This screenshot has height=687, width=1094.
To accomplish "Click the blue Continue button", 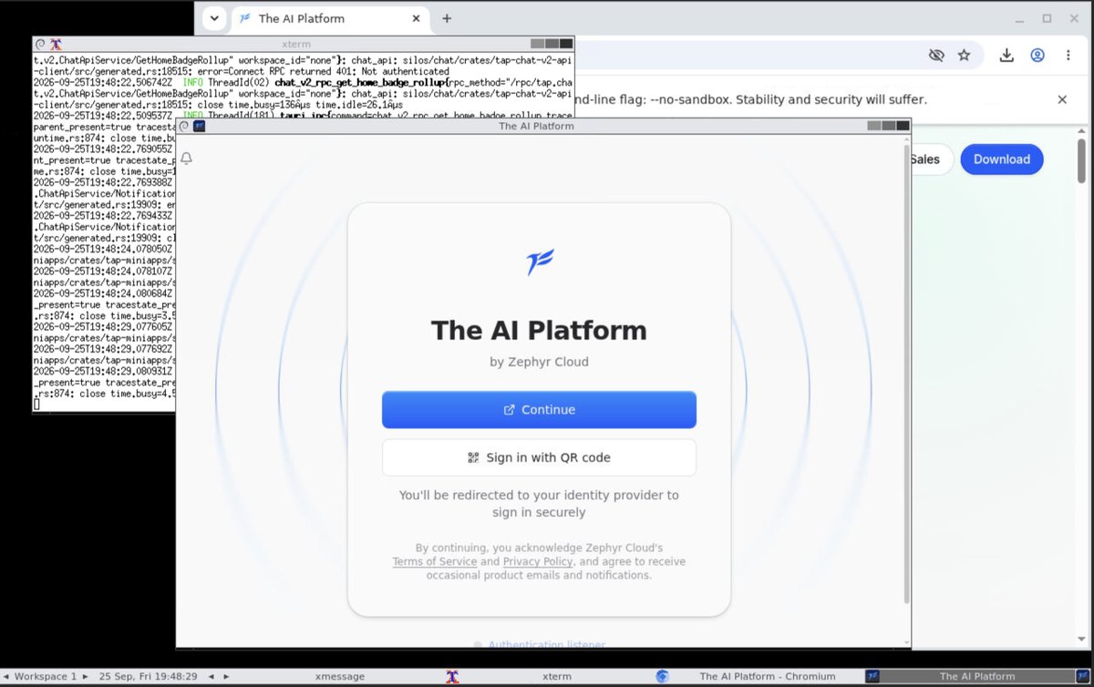I will tap(539, 410).
